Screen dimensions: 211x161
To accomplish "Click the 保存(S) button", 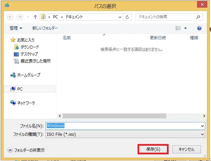I will [x=153, y=149].
